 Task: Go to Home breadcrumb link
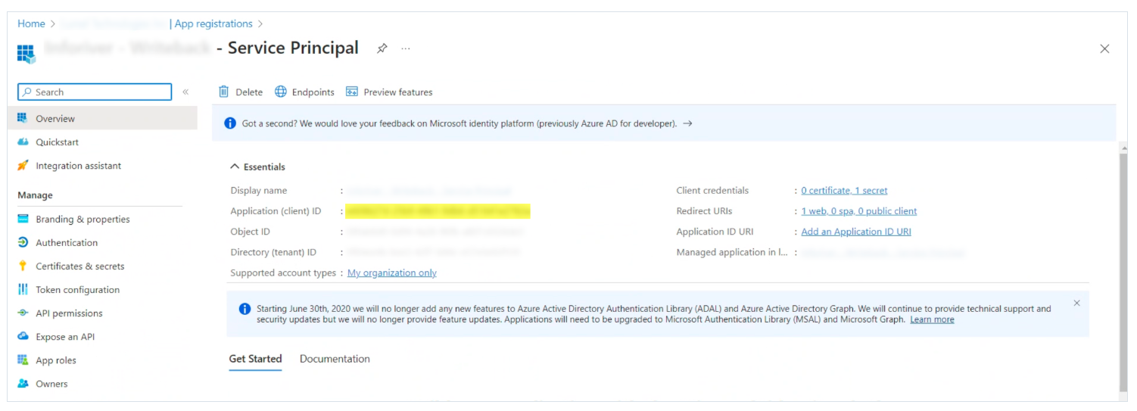(x=31, y=24)
